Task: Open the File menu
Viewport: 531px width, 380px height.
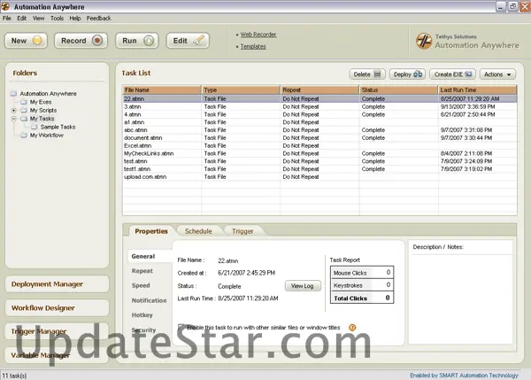Action: click(x=7, y=19)
